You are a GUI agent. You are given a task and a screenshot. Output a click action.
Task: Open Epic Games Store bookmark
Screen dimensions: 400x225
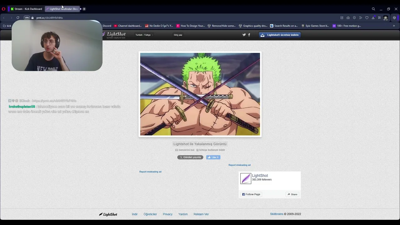coord(315,26)
